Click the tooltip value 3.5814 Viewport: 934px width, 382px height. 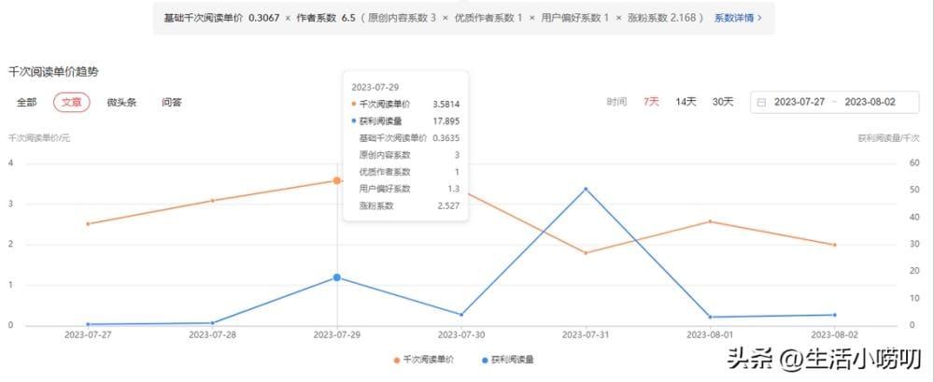446,105
